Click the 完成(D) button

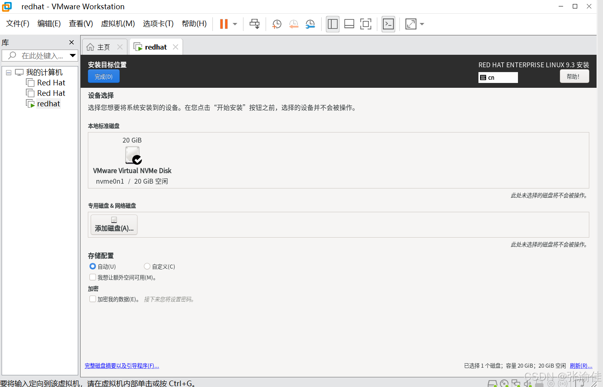pos(104,77)
